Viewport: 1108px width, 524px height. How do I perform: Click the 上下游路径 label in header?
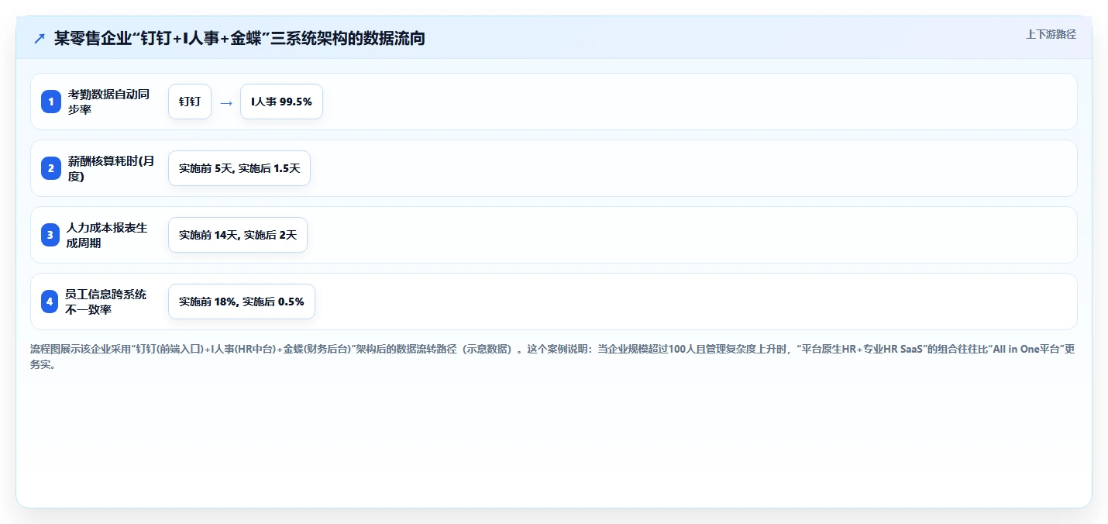tap(1051, 34)
